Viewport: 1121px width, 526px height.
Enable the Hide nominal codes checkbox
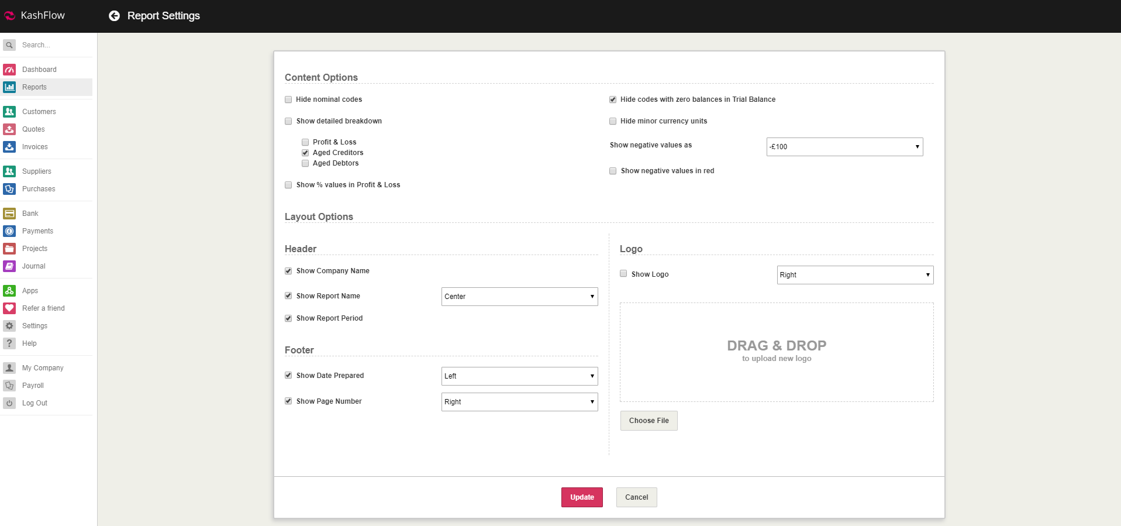288,99
